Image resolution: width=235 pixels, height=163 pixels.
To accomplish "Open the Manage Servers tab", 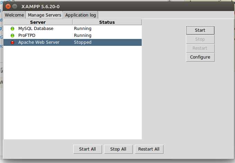I will tap(45, 15).
